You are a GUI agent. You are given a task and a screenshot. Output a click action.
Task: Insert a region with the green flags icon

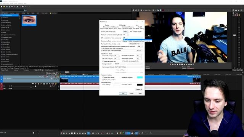point(123,133)
